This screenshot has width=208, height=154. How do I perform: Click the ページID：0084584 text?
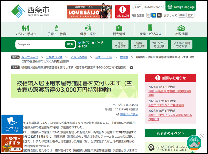tap(125, 105)
